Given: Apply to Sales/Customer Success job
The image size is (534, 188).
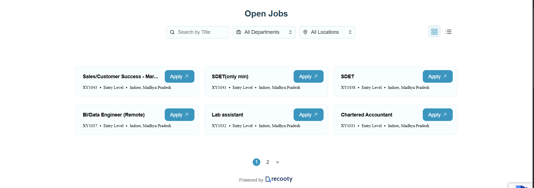Looking at the screenshot, I should (x=179, y=77).
